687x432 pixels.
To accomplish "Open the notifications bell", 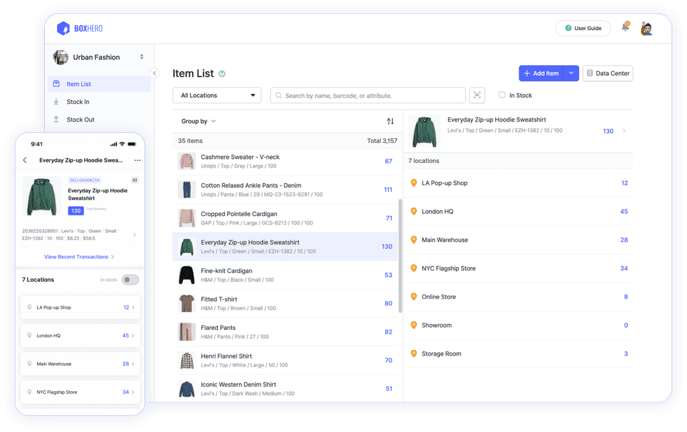I will pos(625,27).
